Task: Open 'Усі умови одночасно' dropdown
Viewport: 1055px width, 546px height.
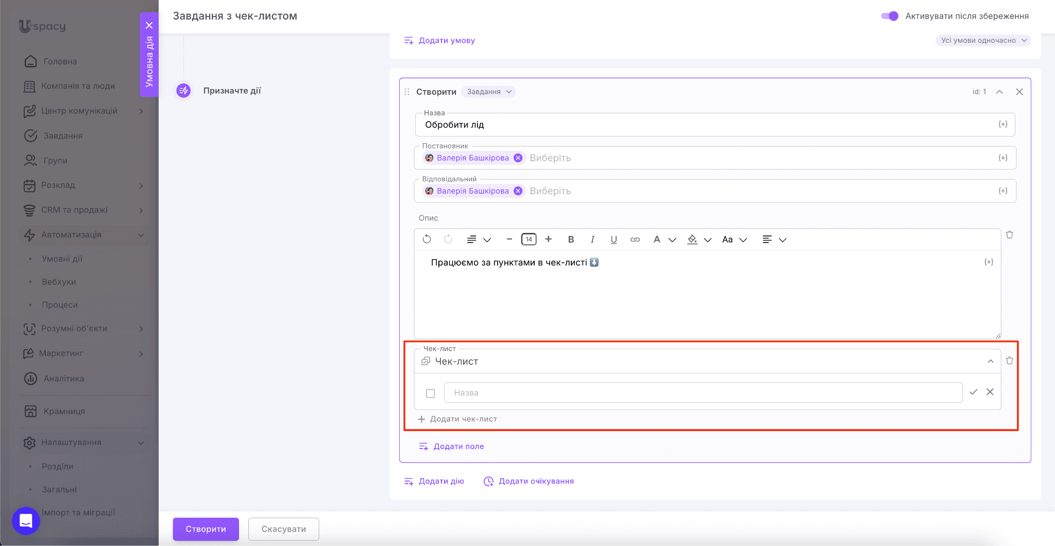Action: point(983,40)
